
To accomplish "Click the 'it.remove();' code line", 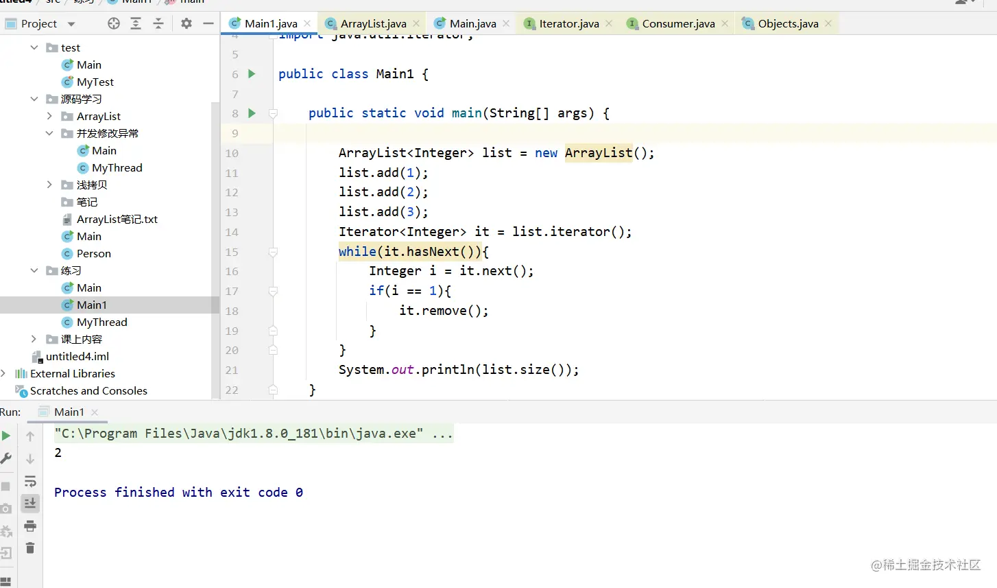I will pyautogui.click(x=444, y=311).
